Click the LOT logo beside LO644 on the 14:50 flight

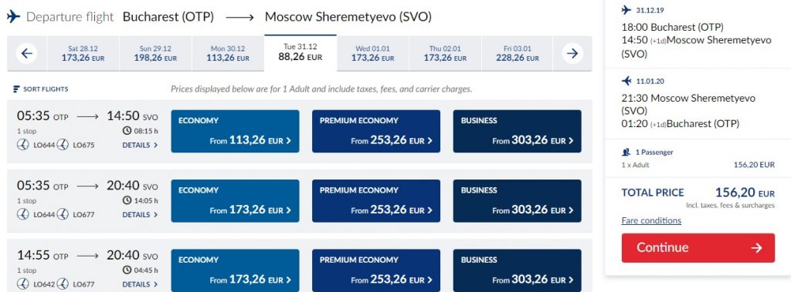22,145
